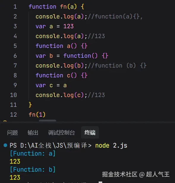This screenshot has width=175, height=183.
Task: Click 'function c() {}' on line 8
Action: 62,75
